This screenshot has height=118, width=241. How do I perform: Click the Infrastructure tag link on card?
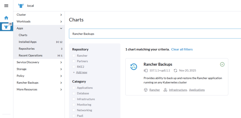point(178,90)
